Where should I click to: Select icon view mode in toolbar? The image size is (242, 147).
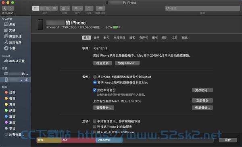35,8
